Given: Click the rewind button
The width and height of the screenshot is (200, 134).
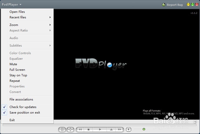Looking at the screenshot, I should coord(80,129).
